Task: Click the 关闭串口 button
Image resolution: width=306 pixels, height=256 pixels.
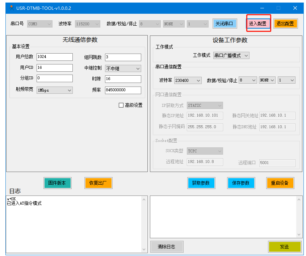Action: pos(225,24)
